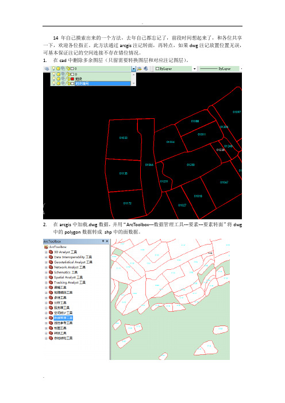285x403 pixels.
Task: Click the Network Analyst toolbox icon
Action: (x=51, y=268)
